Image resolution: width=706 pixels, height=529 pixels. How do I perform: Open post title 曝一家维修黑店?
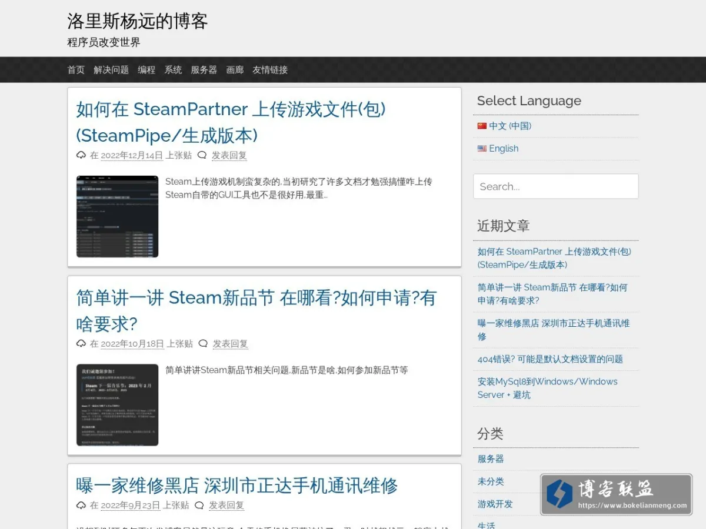click(x=237, y=486)
